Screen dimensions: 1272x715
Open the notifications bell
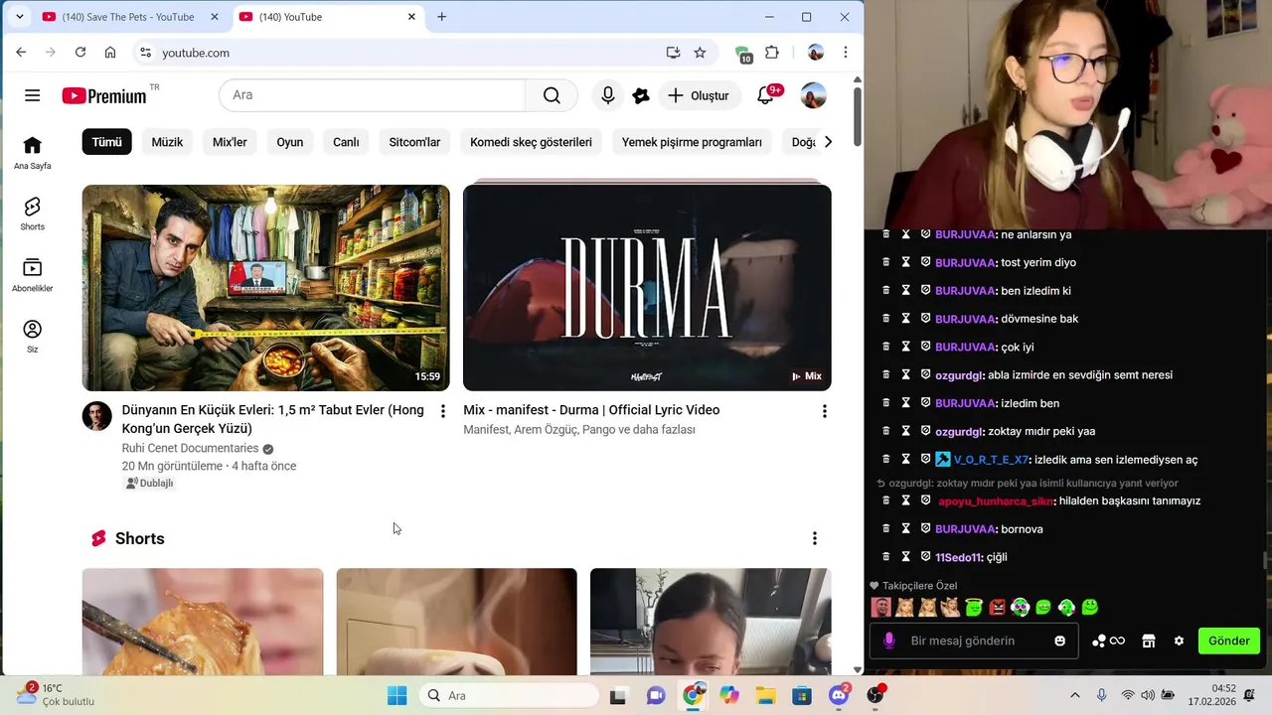click(765, 95)
